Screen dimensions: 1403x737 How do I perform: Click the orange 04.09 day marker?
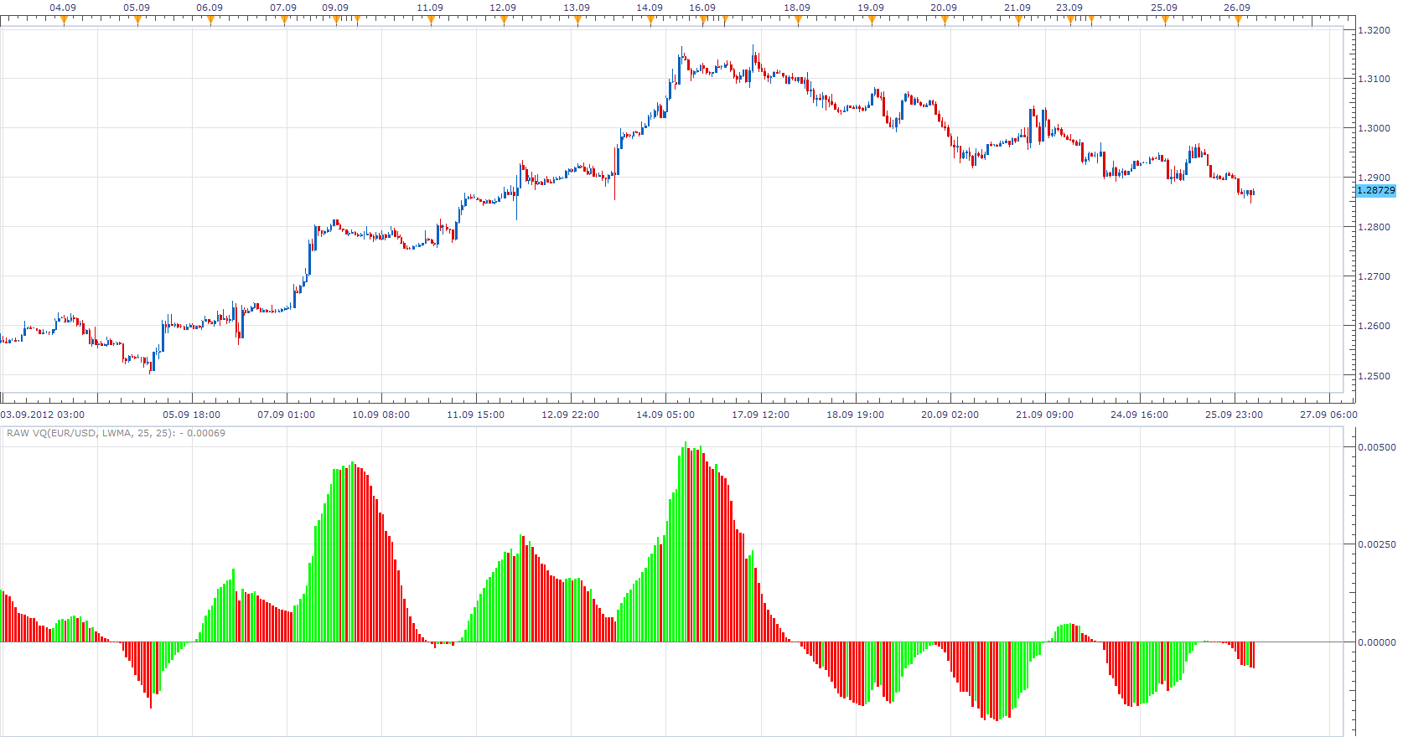point(64,21)
